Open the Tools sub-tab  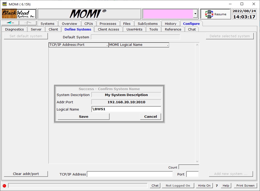click(154, 29)
